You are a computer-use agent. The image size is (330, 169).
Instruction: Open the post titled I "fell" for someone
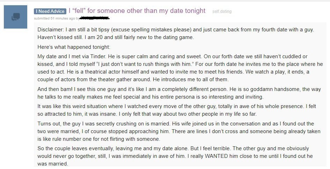[x=137, y=11]
